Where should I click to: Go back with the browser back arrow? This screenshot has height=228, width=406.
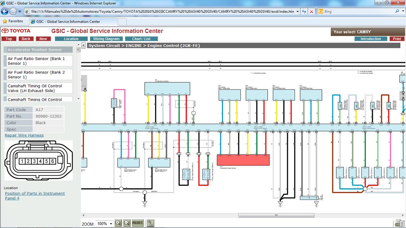[5, 11]
